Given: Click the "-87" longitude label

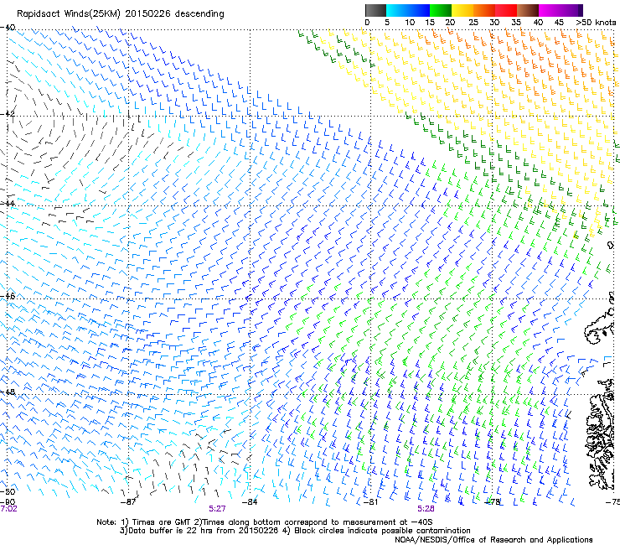Looking at the screenshot, I should pos(127,502).
